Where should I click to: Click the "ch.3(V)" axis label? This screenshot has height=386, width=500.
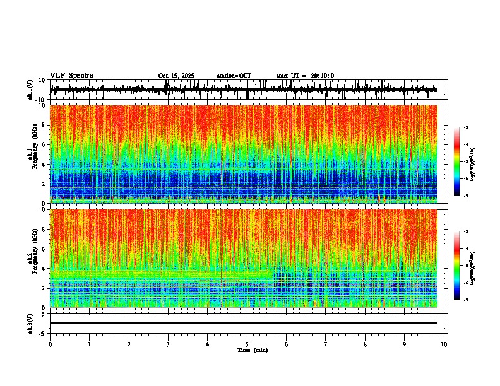coord(30,324)
